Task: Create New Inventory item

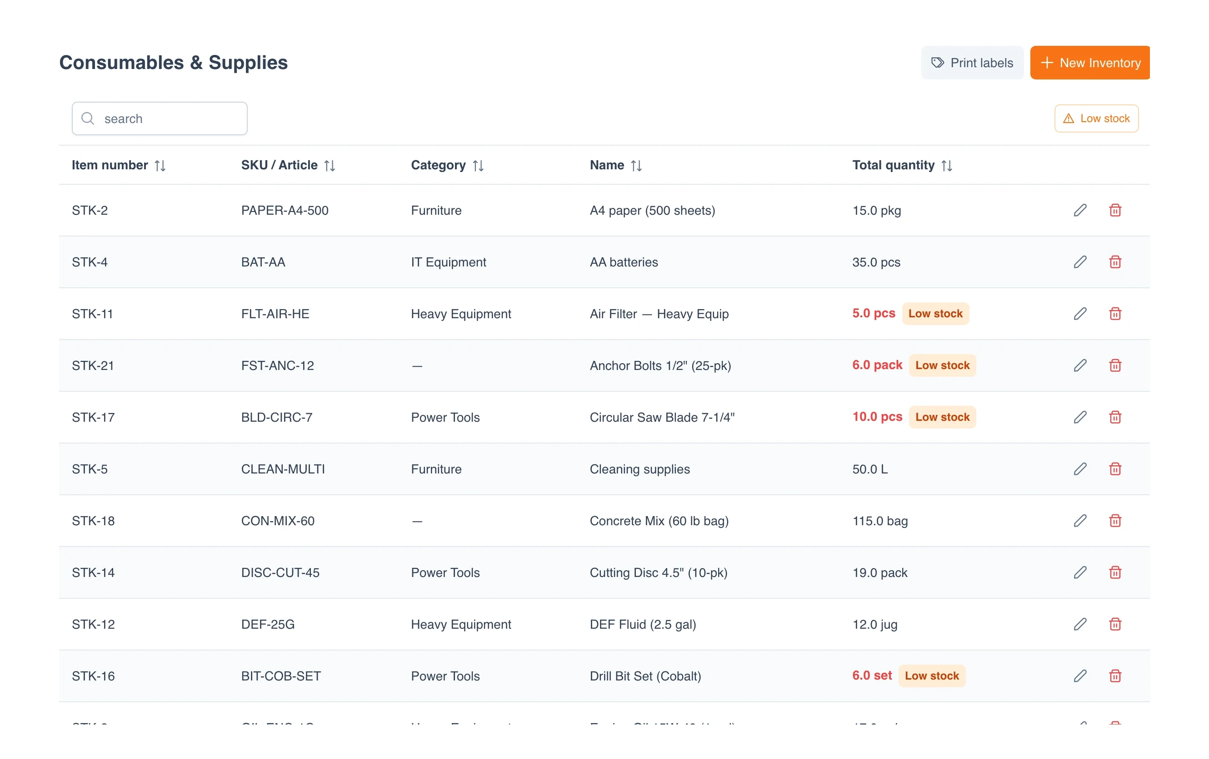Action: coord(1089,63)
